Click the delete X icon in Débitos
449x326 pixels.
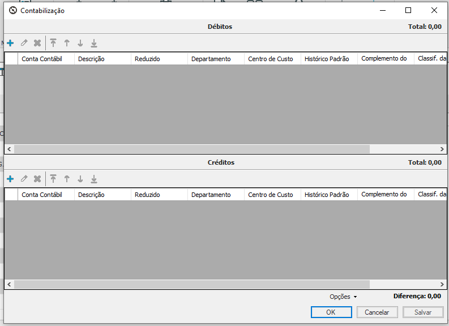point(37,43)
